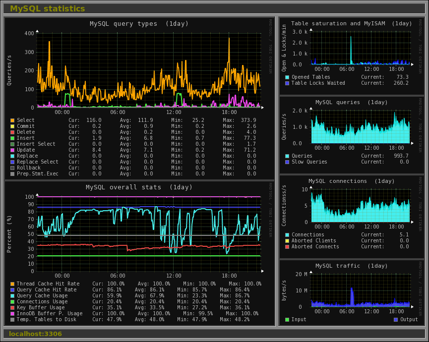Click the blue Output legend swatch
Viewport: 429px width, 342px height.
click(x=396, y=320)
